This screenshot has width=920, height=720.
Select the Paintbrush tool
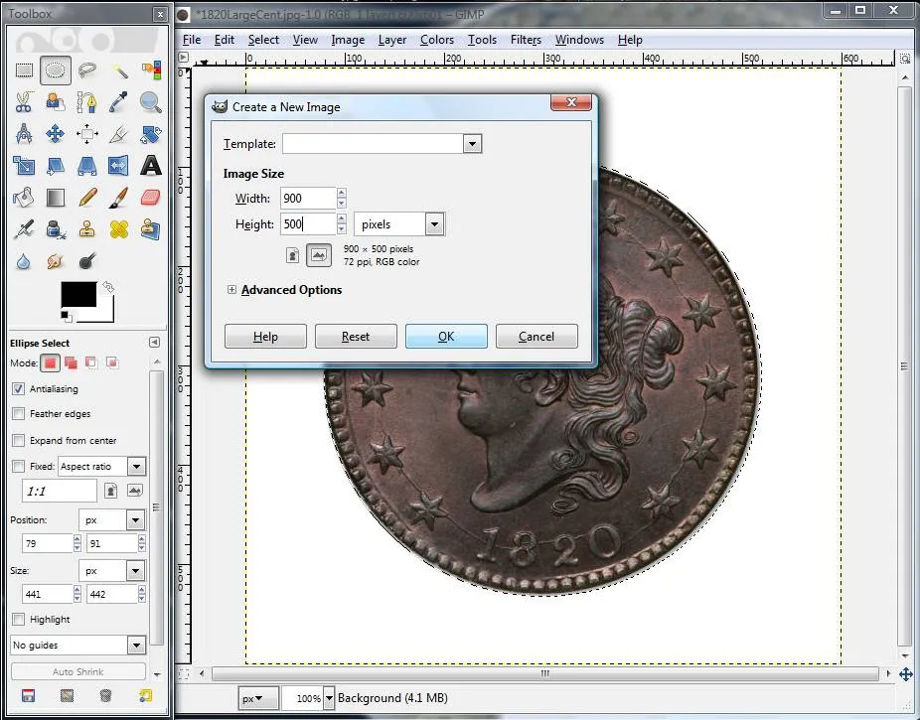[119, 198]
